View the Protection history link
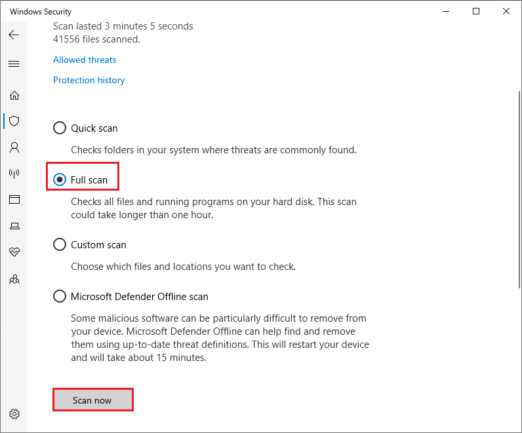Screen dimensions: 522x433 tap(89, 80)
